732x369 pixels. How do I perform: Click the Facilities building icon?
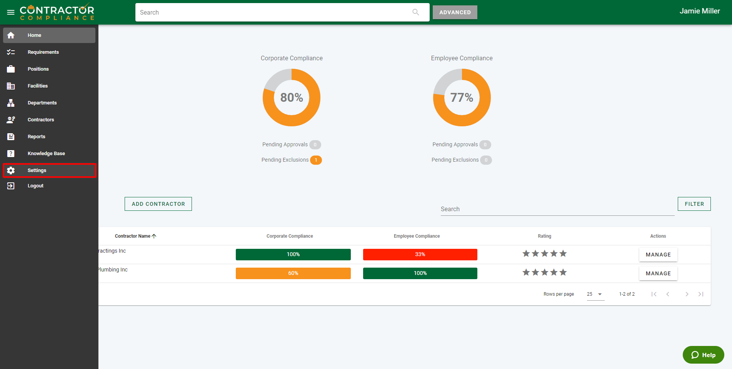coord(11,86)
